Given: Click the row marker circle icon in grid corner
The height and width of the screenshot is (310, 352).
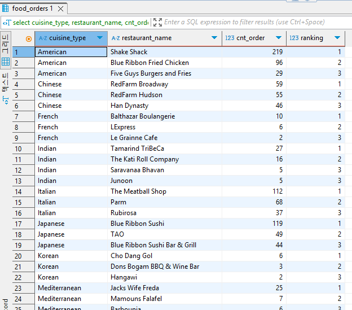Looking at the screenshot, I should click(x=29, y=39).
